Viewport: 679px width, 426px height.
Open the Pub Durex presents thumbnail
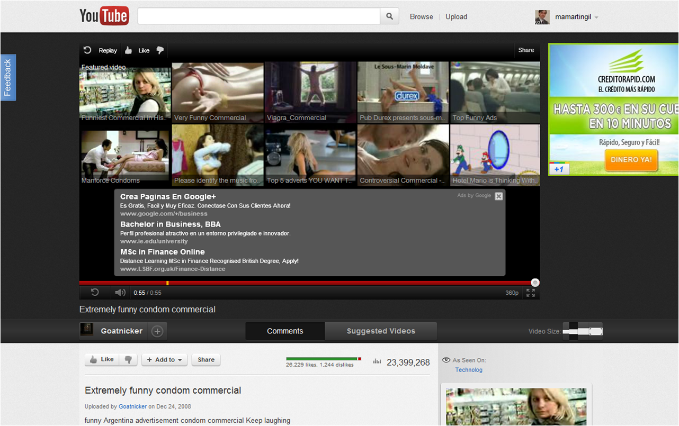(x=403, y=93)
